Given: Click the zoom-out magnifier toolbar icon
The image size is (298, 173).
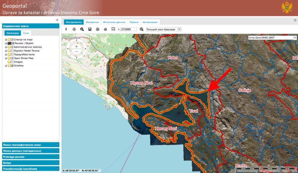Looking at the screenshot, I should tap(82, 29).
